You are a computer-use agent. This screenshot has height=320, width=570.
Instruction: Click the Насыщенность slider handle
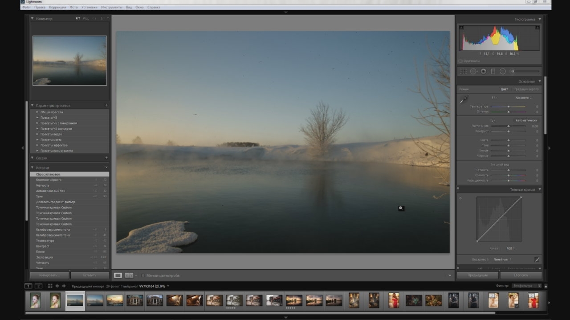click(x=508, y=180)
